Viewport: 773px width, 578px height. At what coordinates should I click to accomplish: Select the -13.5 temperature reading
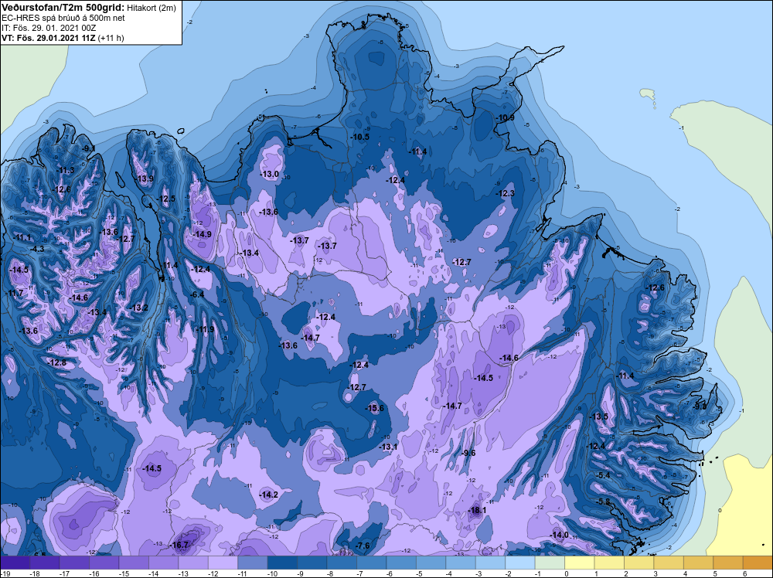598,416
